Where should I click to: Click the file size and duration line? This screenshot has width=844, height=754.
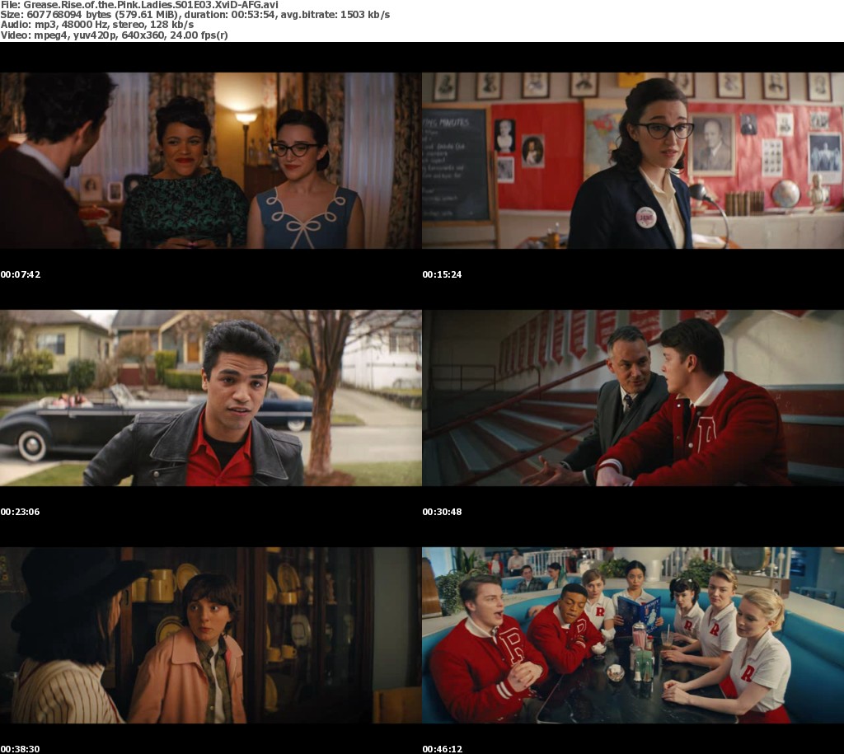point(195,15)
